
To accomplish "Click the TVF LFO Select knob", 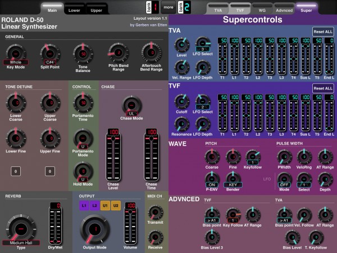I will point(203,101).
